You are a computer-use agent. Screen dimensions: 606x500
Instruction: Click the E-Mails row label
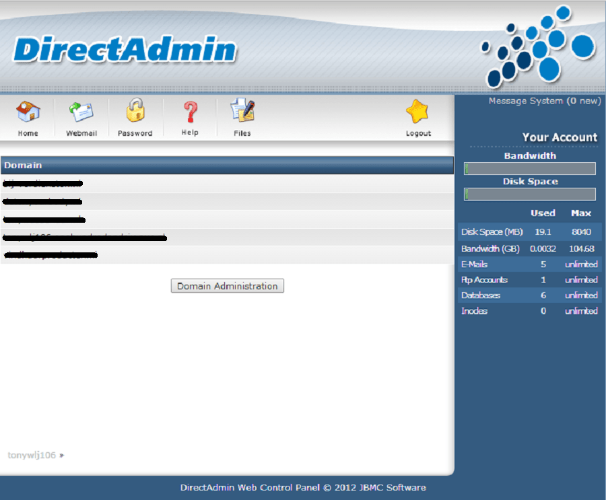(474, 264)
